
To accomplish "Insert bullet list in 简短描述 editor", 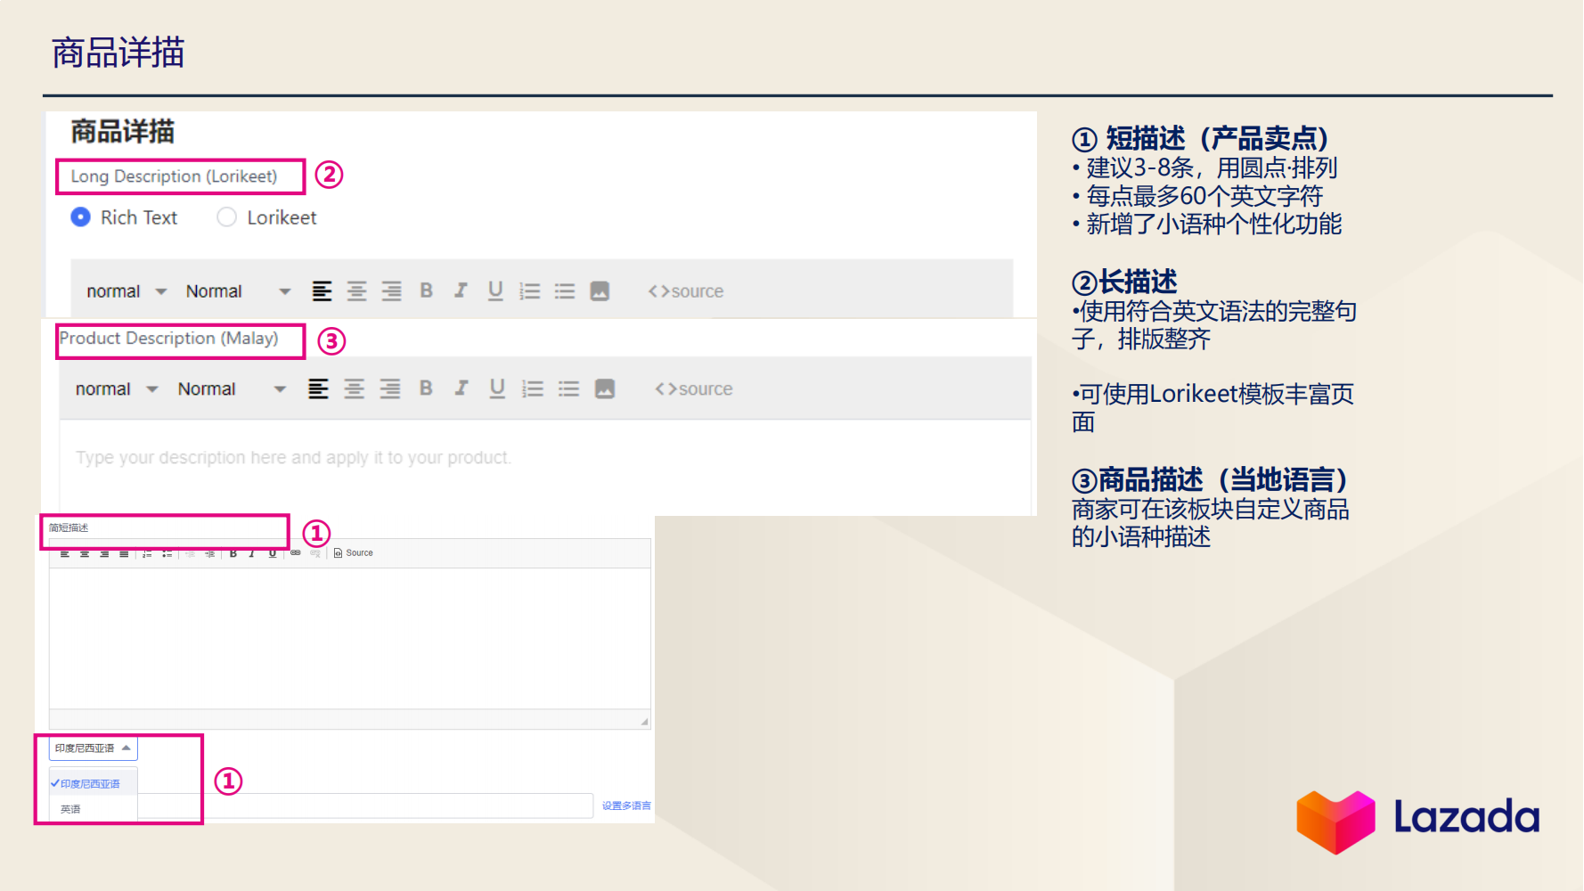I will [x=167, y=553].
